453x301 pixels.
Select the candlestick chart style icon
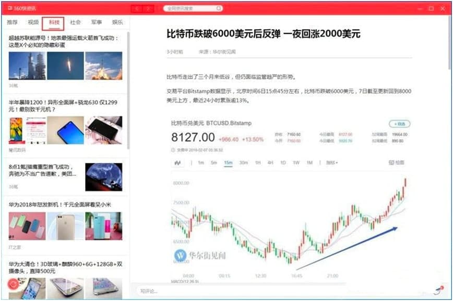click(x=177, y=163)
